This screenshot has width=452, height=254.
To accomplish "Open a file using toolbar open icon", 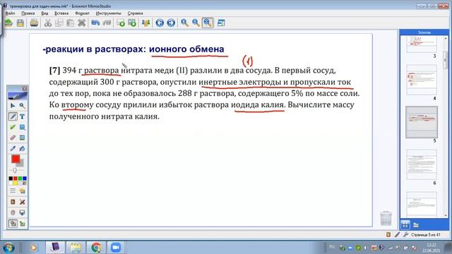I will pyautogui.click(x=8, y=23).
